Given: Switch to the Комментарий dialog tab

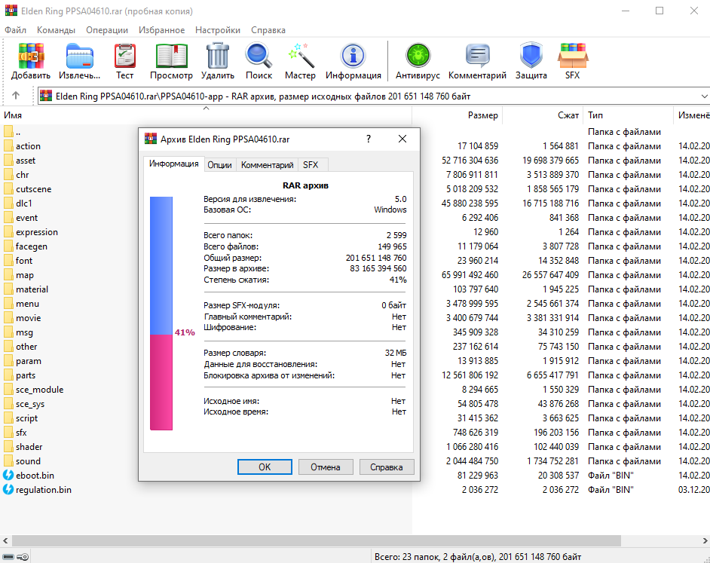Looking at the screenshot, I should point(267,165).
